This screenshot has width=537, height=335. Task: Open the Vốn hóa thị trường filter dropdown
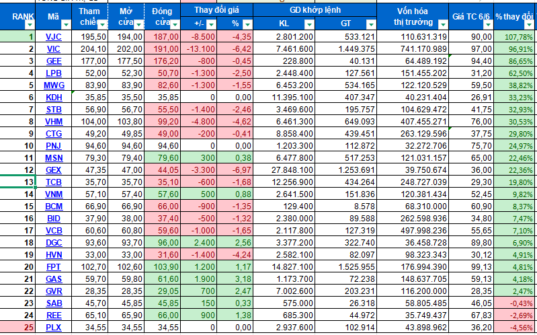click(443, 25)
